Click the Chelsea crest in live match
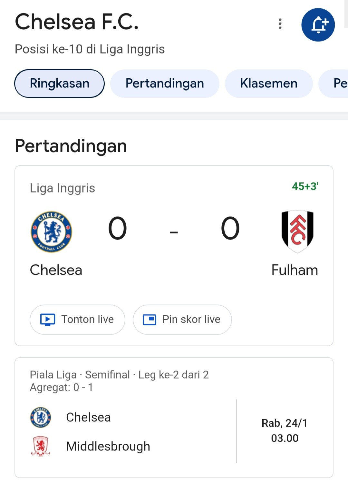This screenshot has height=495, width=348. click(x=51, y=232)
